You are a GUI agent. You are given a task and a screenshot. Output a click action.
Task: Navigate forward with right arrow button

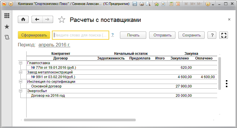(x=48, y=19)
